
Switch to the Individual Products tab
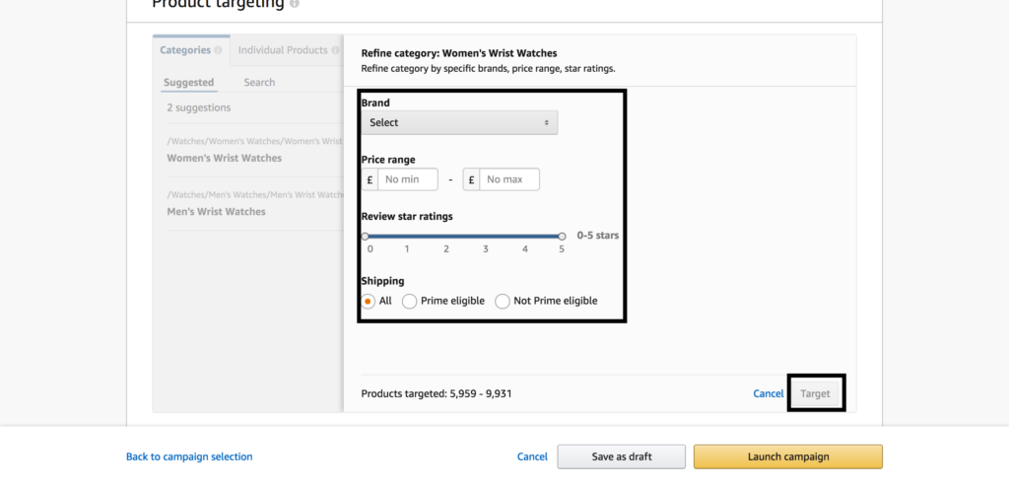(287, 50)
